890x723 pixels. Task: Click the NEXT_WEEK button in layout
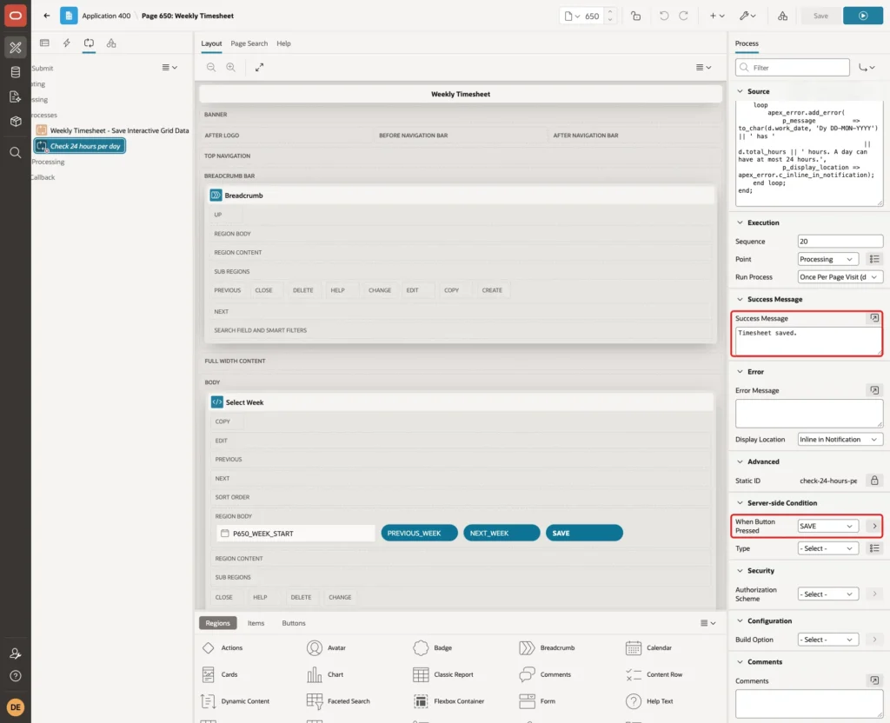(501, 533)
